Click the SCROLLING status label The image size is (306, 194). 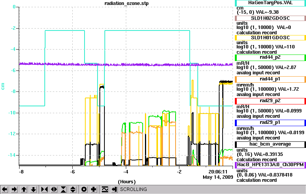pyautogui.click(x=133, y=189)
